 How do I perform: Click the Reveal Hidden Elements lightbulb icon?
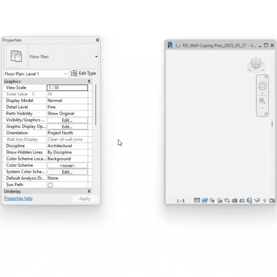(x=265, y=200)
